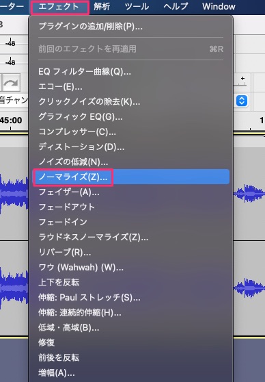265x382 pixels.
Task: Open the ツール menu
Action: (x=137, y=7)
